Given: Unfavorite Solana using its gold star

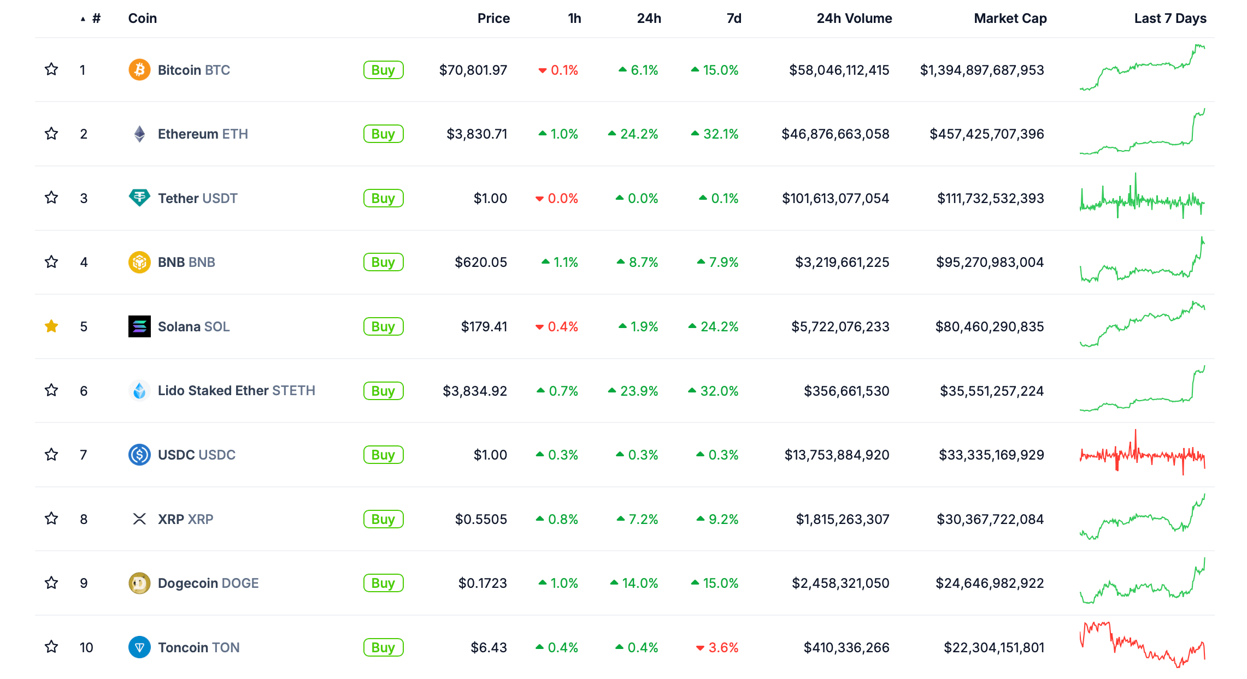Looking at the screenshot, I should (x=51, y=326).
